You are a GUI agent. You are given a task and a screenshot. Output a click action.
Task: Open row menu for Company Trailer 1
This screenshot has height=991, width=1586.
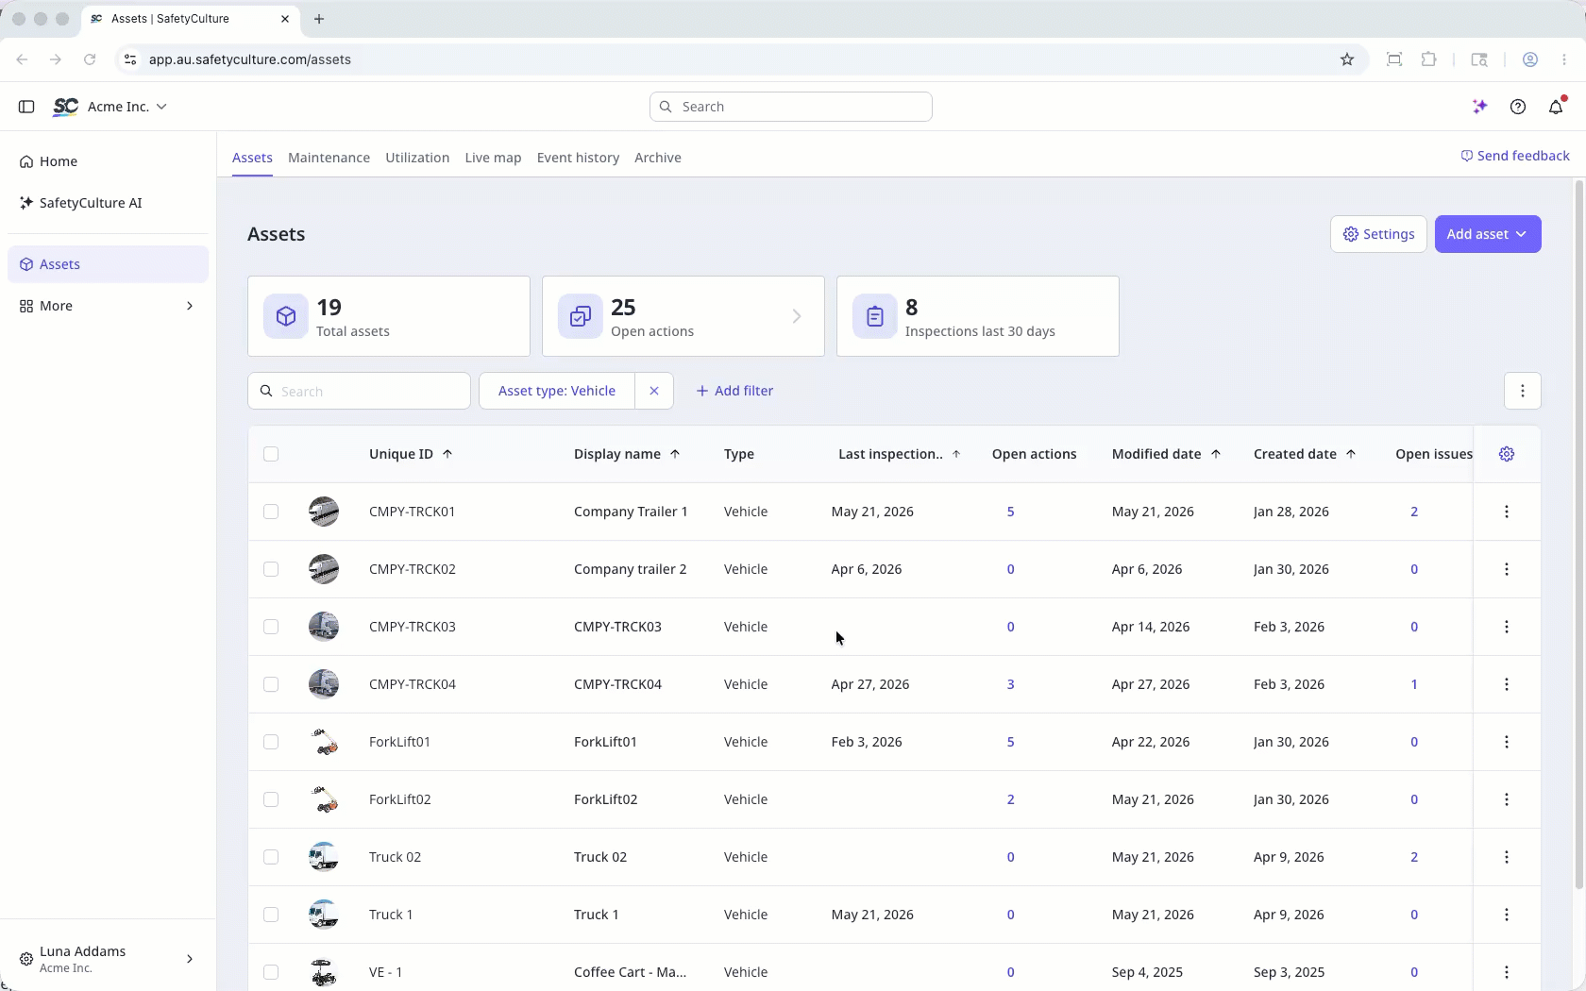1507,512
